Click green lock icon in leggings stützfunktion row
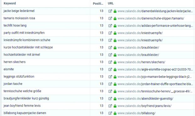195x116 pixels. (115, 77)
